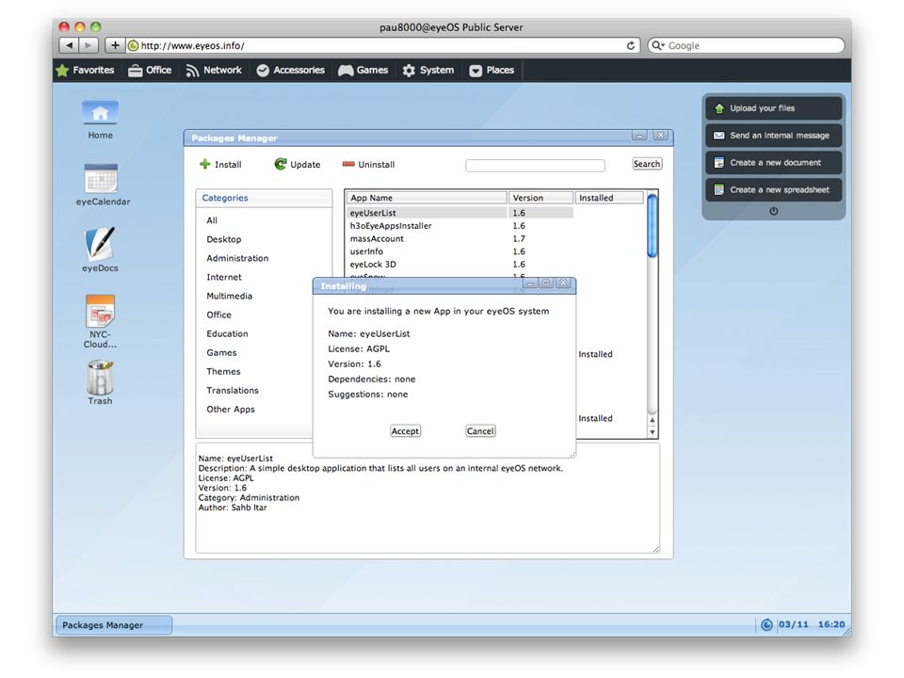Image resolution: width=904 pixels, height=678 pixels.
Task: Click the browser forward arrow
Action: pyautogui.click(x=89, y=45)
